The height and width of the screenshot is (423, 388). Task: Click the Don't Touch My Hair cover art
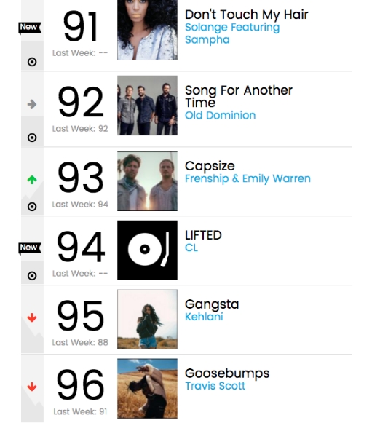coord(147,30)
